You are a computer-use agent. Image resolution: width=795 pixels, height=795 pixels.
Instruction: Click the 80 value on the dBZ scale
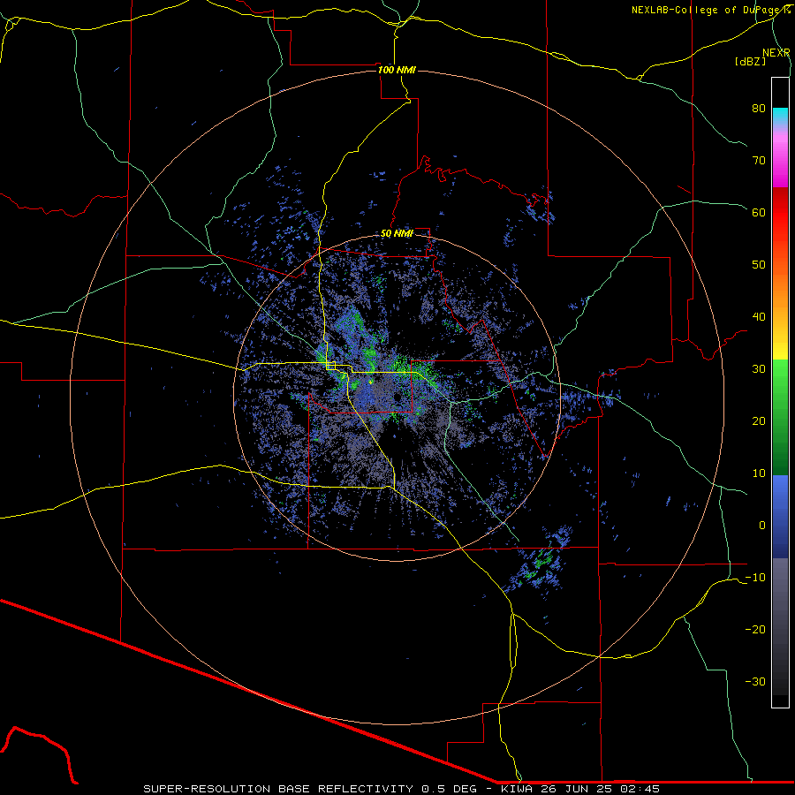[x=759, y=109]
